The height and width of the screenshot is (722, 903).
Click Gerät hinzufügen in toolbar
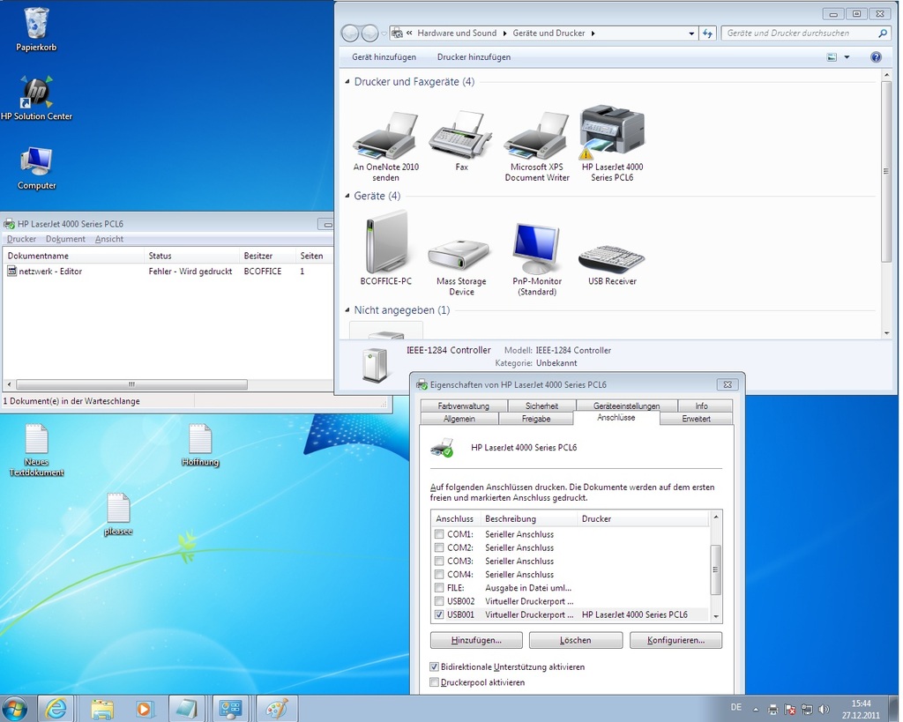384,57
